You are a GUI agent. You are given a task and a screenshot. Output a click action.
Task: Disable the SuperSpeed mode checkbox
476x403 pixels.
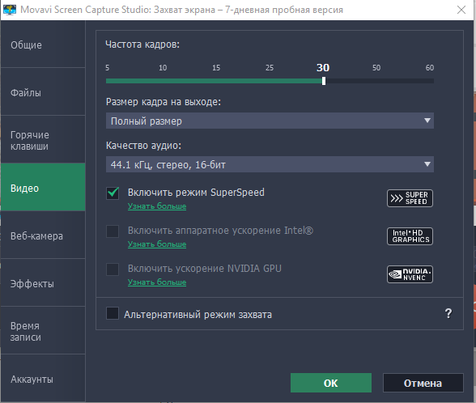113,193
